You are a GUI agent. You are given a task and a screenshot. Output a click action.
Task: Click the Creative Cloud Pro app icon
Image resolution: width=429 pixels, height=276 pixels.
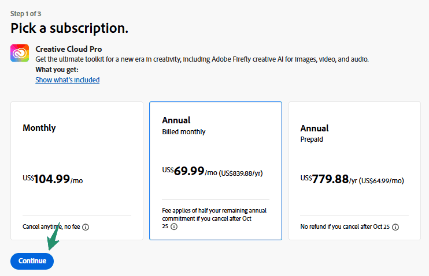(20, 53)
